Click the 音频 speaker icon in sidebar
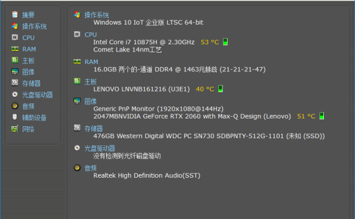 [x=15, y=106]
